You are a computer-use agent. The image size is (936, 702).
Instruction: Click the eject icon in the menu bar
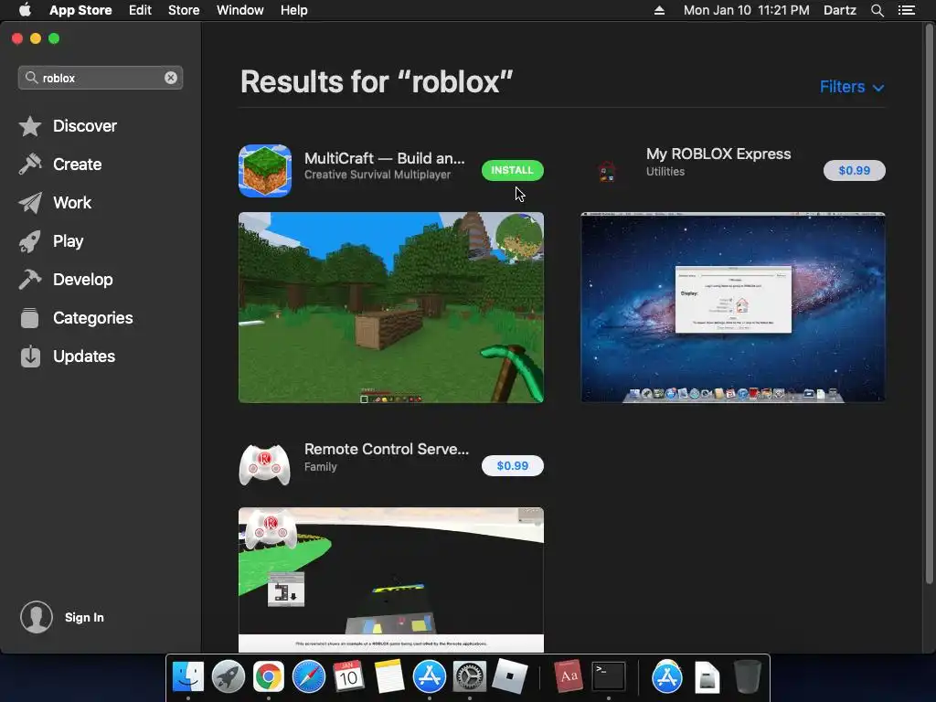pyautogui.click(x=659, y=10)
